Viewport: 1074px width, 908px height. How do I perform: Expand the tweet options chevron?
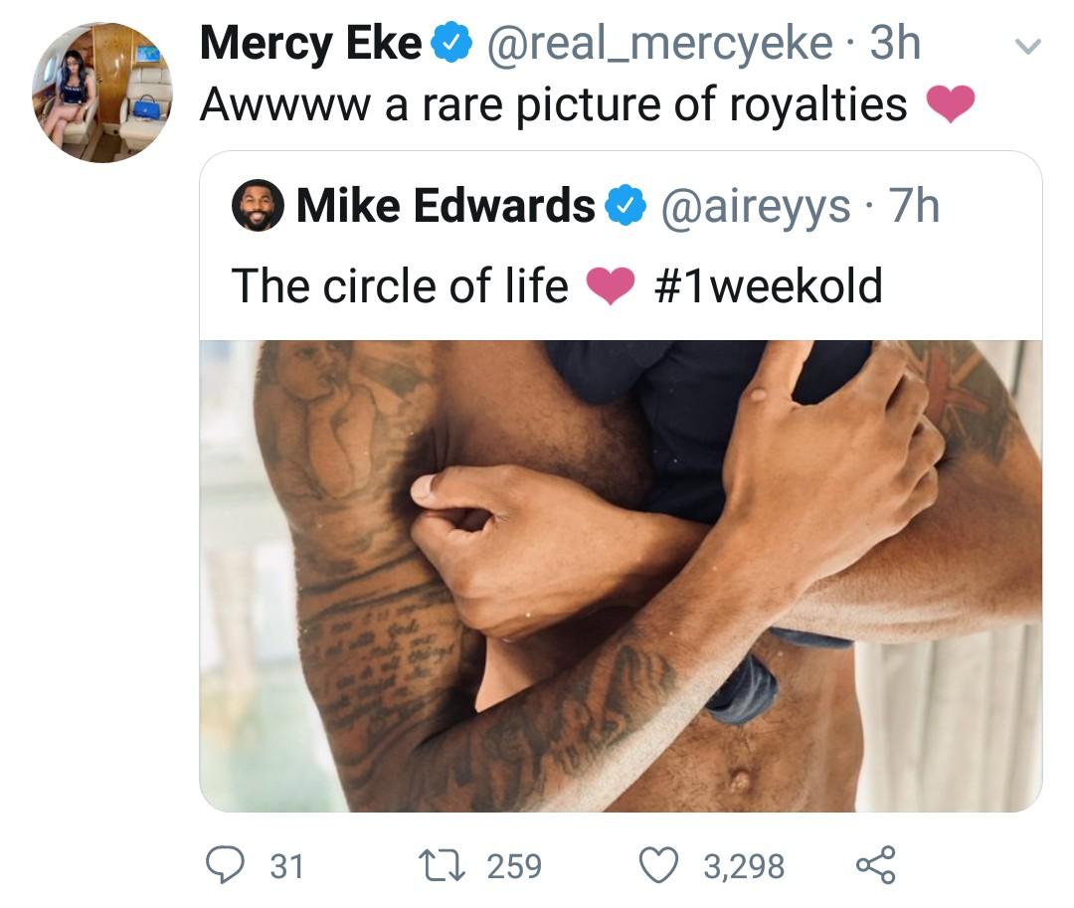click(x=1027, y=46)
